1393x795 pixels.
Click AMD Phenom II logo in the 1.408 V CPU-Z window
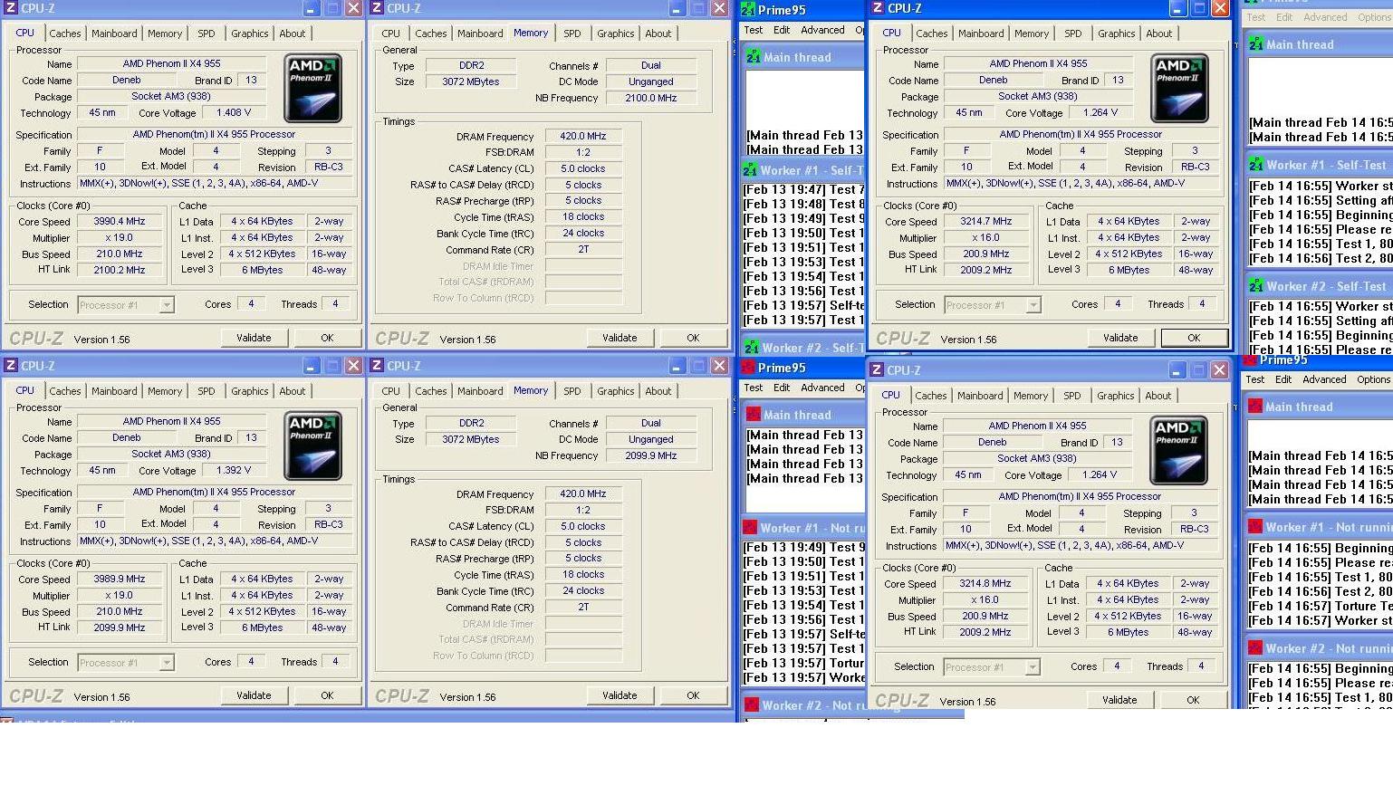point(313,89)
